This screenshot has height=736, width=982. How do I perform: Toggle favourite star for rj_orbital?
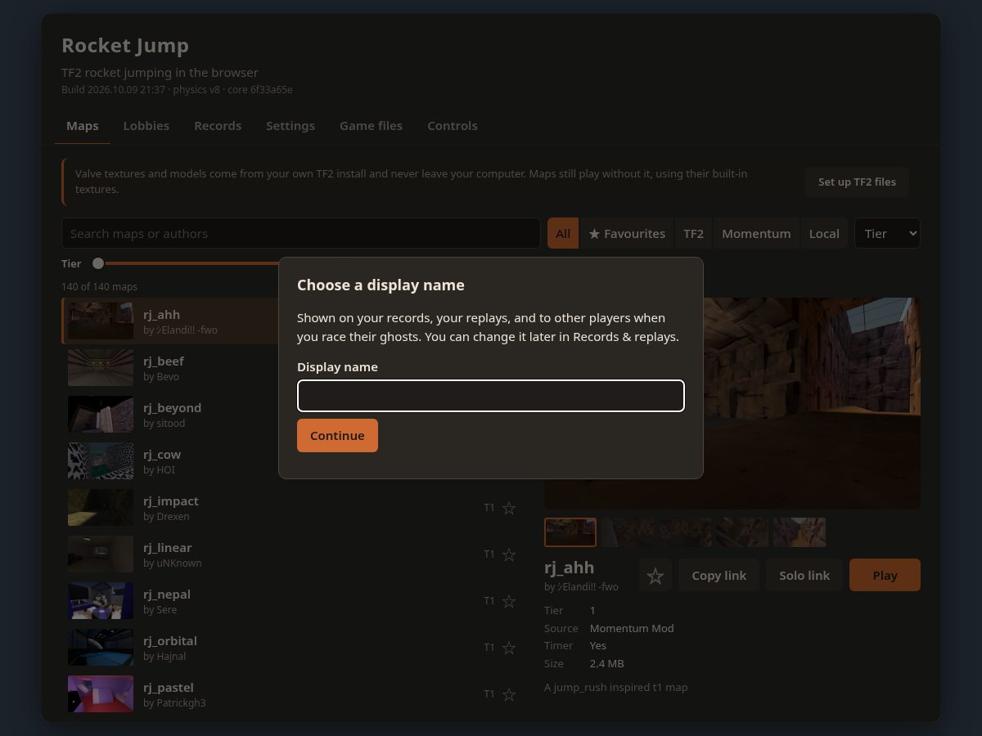(508, 648)
